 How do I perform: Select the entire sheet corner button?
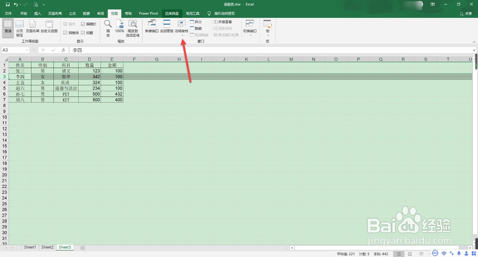[4, 59]
